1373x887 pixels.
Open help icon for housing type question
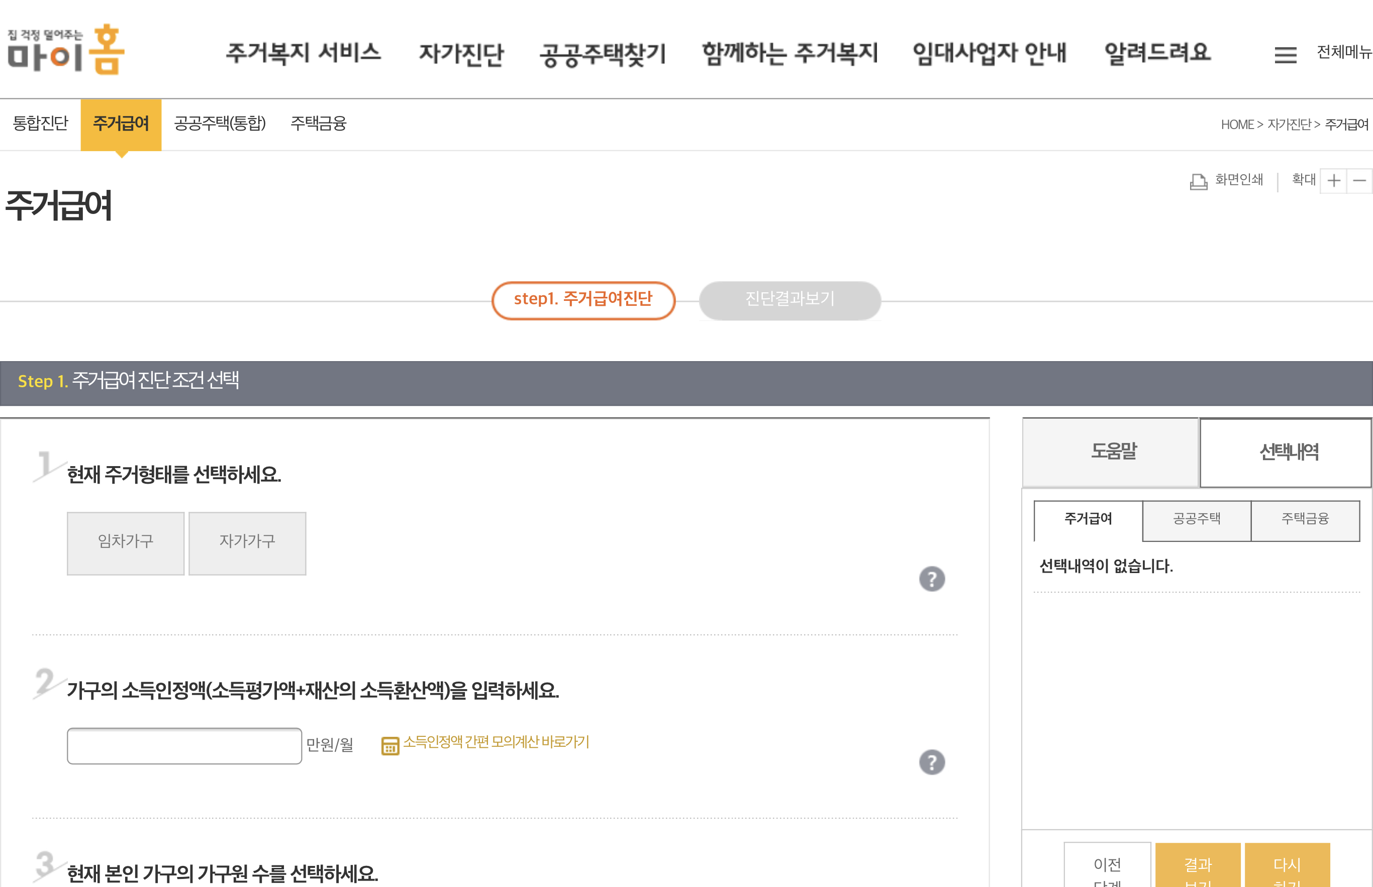(x=932, y=579)
